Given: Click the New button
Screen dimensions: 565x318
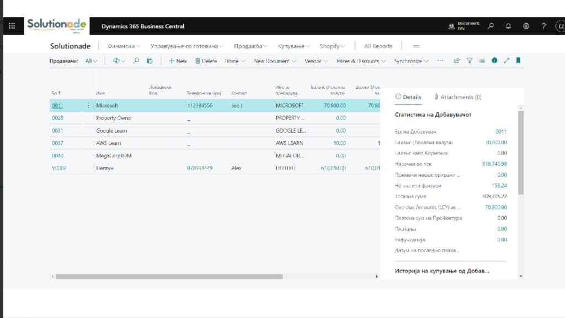Looking at the screenshot, I should 178,61.
